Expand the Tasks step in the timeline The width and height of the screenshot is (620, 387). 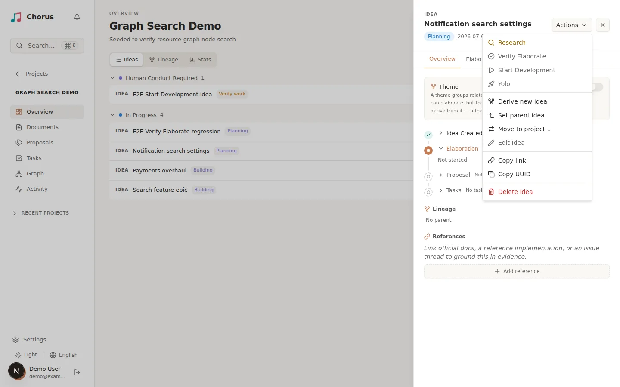[441, 190]
